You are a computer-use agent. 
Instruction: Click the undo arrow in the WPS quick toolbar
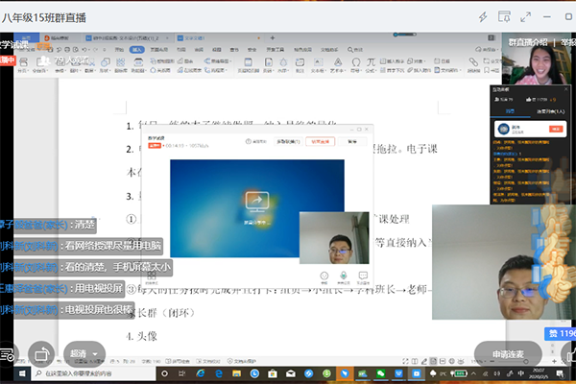[84, 49]
